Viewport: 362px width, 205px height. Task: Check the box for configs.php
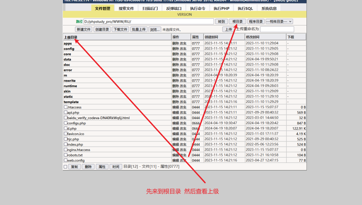coord(65,123)
